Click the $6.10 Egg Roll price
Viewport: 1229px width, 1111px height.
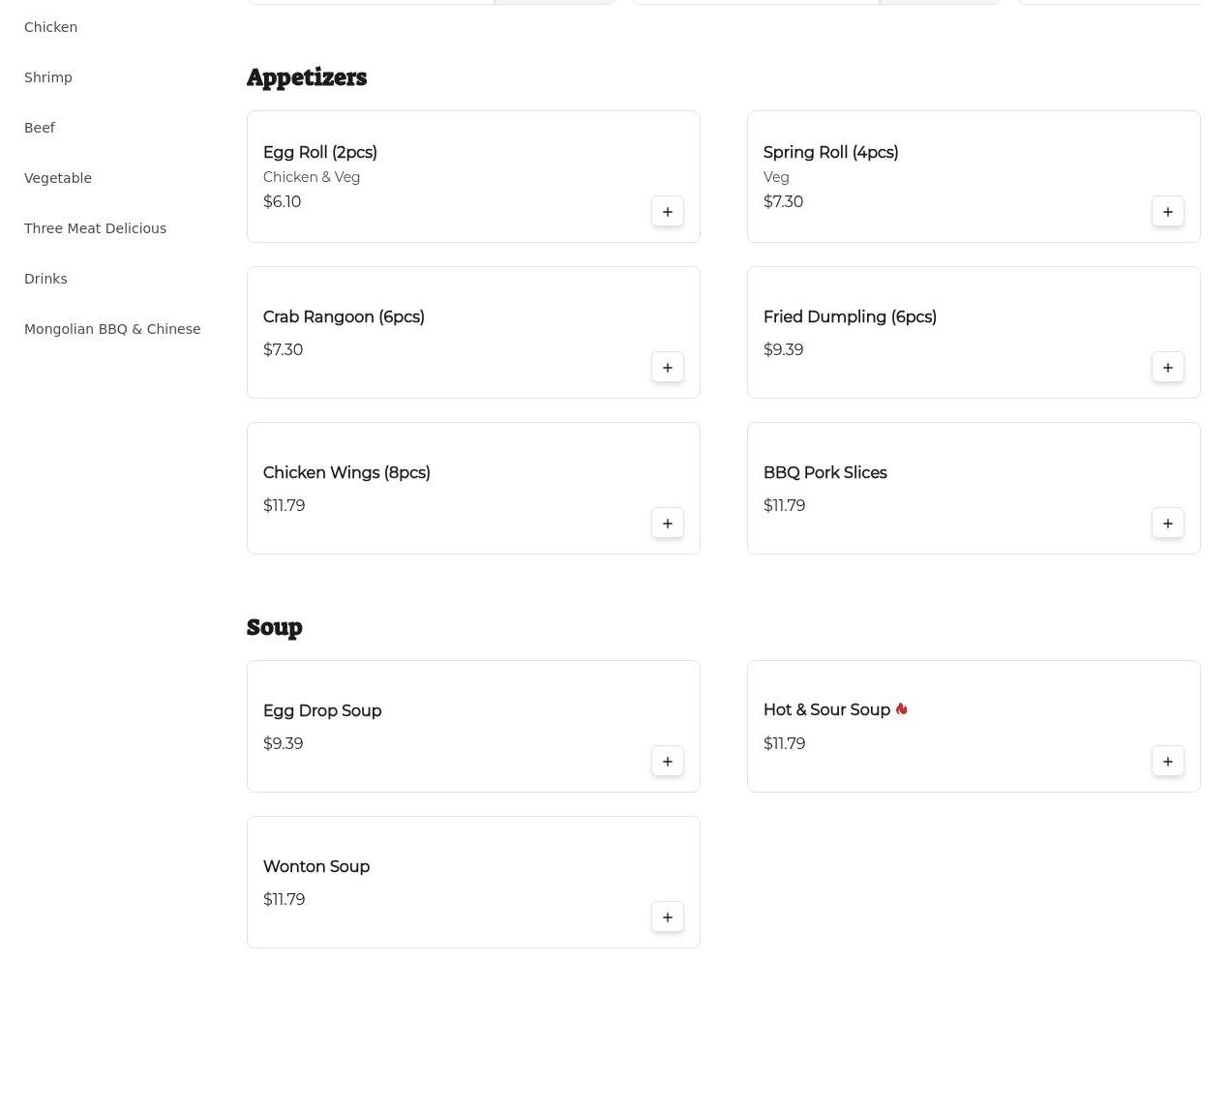click(283, 201)
